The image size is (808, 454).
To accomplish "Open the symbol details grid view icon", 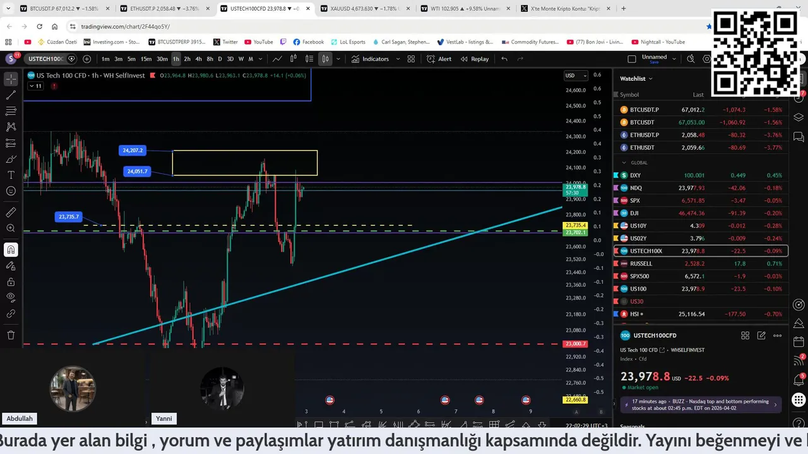I will coord(745,335).
